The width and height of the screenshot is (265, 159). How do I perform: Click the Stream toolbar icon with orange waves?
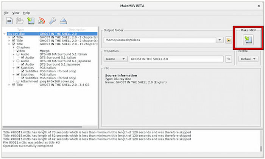(42, 21)
